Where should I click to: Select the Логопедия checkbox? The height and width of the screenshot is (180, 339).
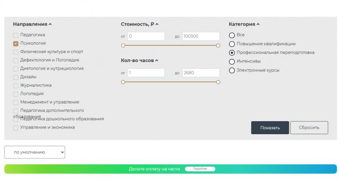click(16, 94)
